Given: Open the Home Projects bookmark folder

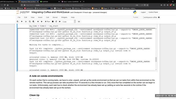Looking at the screenshot, I should pos(86,8).
